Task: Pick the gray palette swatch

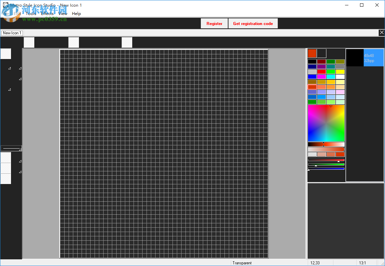Action: tap(340, 67)
